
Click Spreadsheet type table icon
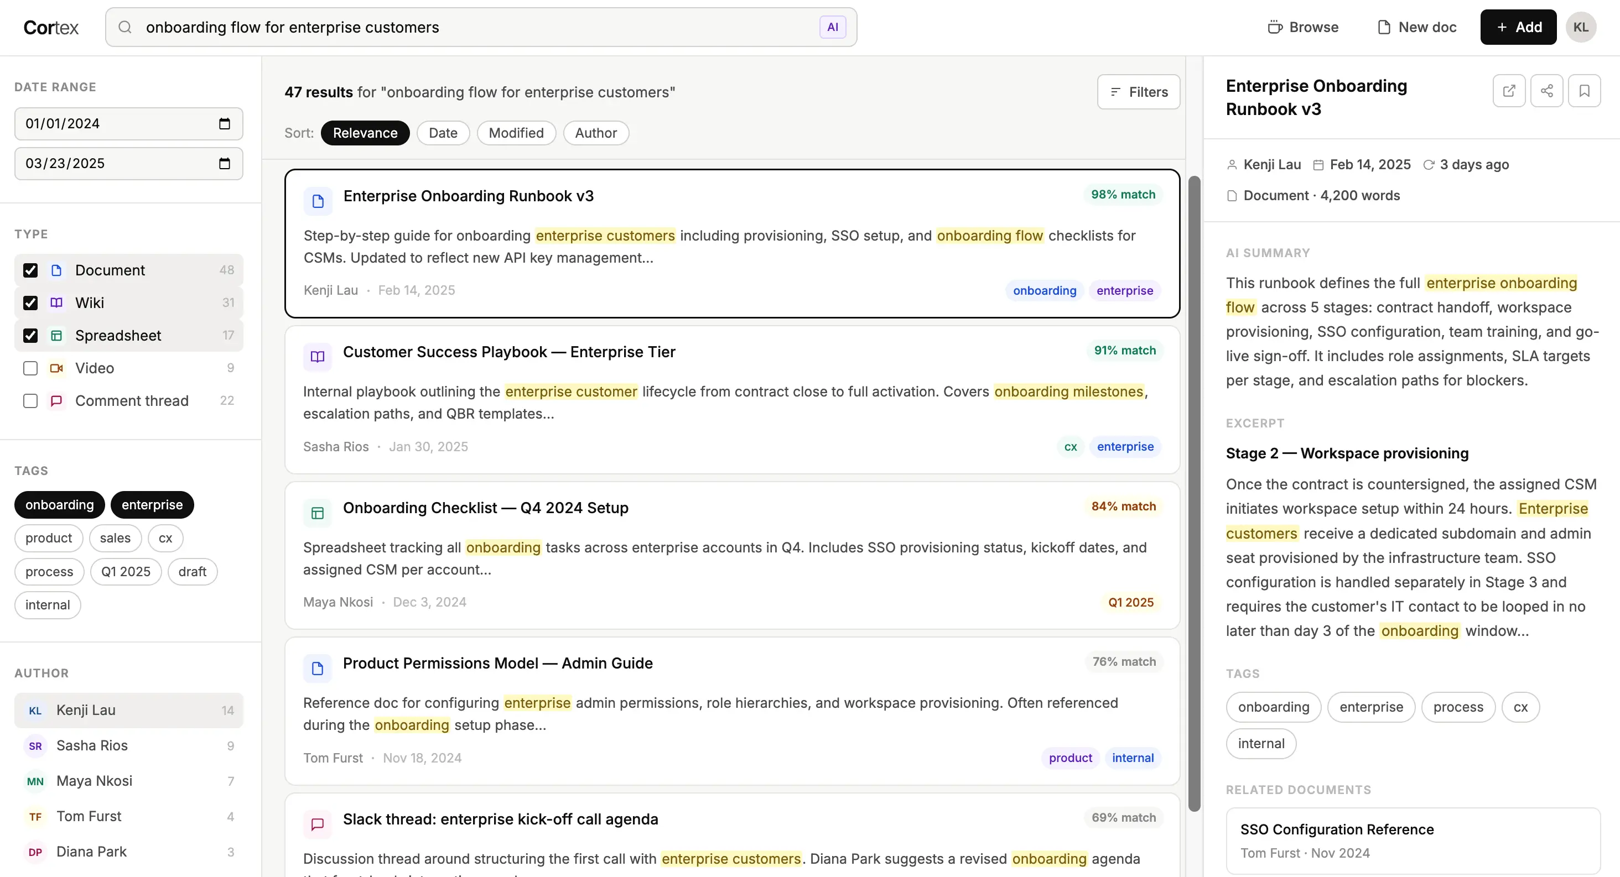pyautogui.click(x=56, y=336)
